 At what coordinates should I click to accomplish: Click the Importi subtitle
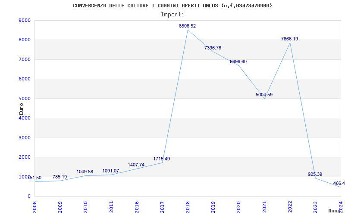(172, 15)
